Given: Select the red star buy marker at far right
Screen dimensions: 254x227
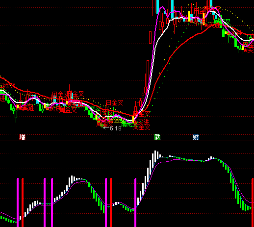Looking at the screenshot, I should (x=246, y=50).
